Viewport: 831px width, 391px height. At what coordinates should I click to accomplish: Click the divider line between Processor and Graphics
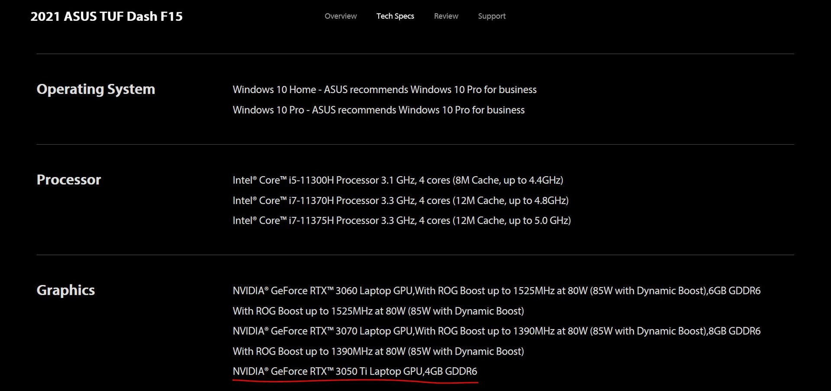(415, 255)
